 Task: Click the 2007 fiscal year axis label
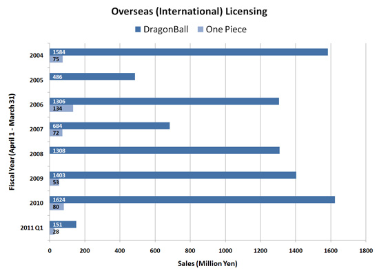point(37,129)
